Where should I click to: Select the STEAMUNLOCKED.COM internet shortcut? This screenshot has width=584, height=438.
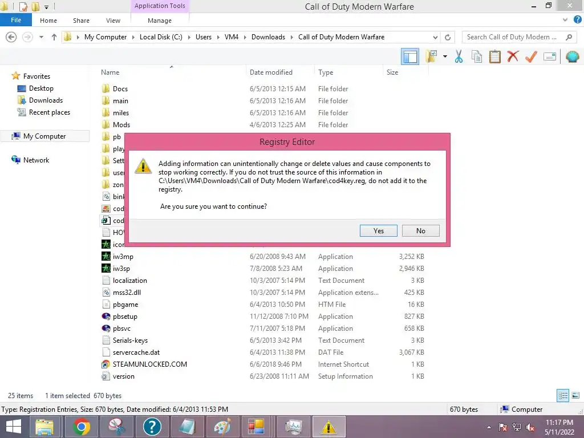[x=150, y=364]
